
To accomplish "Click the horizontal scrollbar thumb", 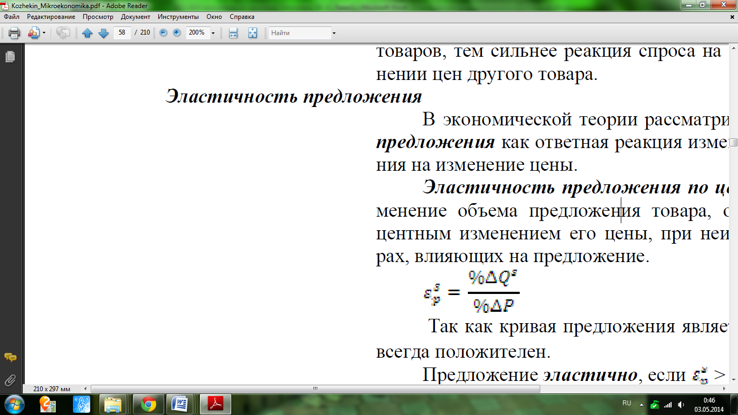I will pyautogui.click(x=314, y=389).
